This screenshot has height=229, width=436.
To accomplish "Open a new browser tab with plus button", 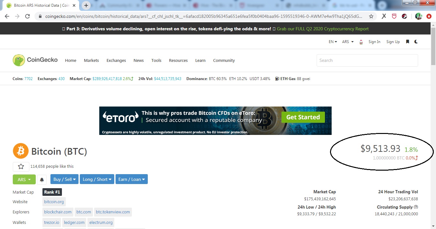I will [x=86, y=5].
